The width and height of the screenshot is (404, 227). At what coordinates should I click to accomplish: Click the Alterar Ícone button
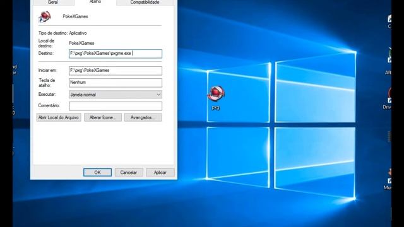point(103,117)
